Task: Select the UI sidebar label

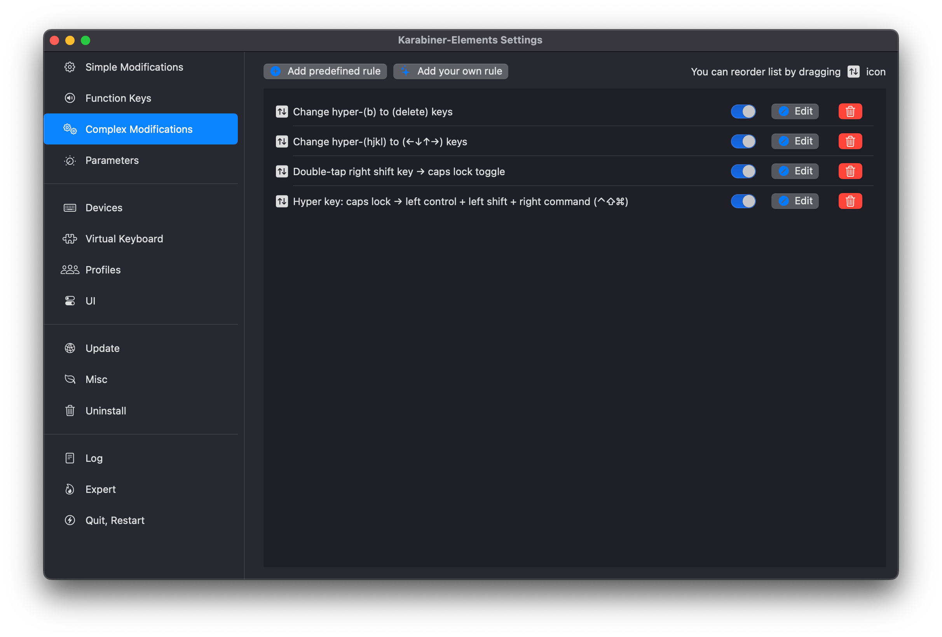Action: pyautogui.click(x=91, y=301)
